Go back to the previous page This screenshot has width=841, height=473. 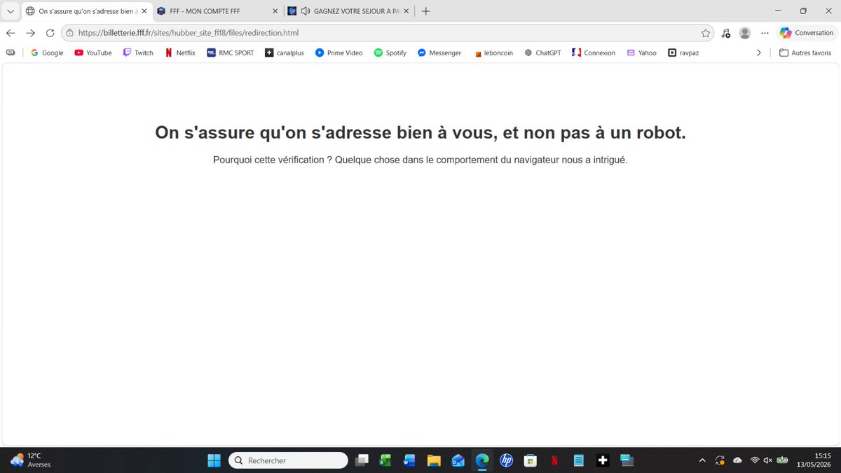pyautogui.click(x=11, y=33)
